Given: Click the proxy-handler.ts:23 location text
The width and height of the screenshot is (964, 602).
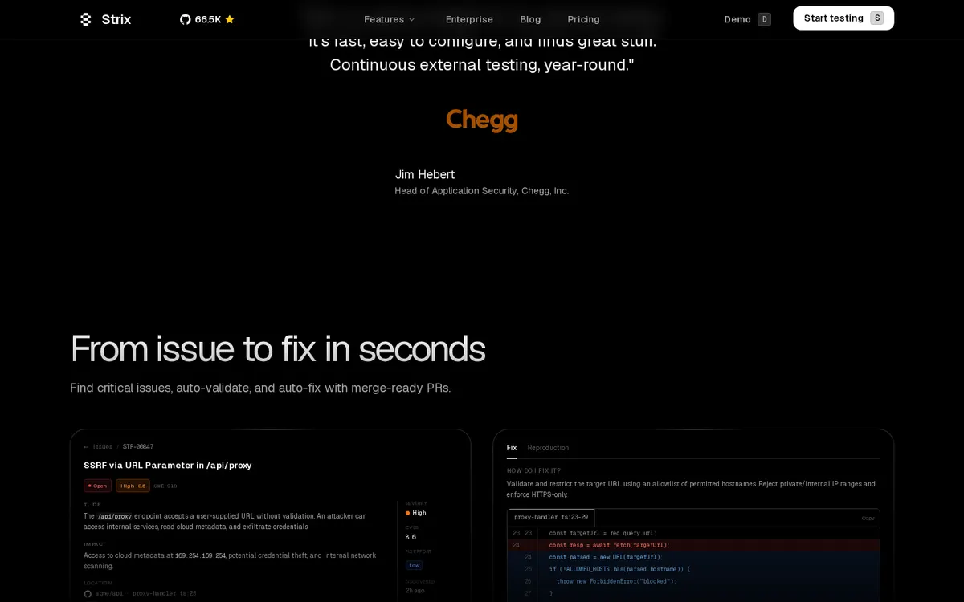Looking at the screenshot, I should (165, 593).
